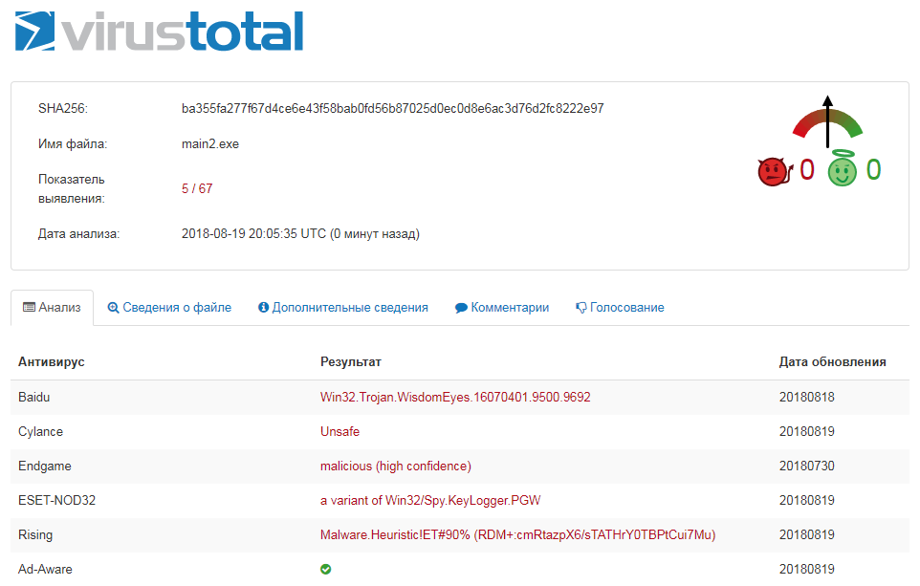Click Cylance result Unsafe
Screen dimensions: 920x586
(x=340, y=432)
